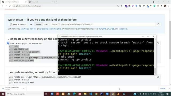
Task: Open Git Bash from the taskbar
Action: pyautogui.click(x=113, y=94)
